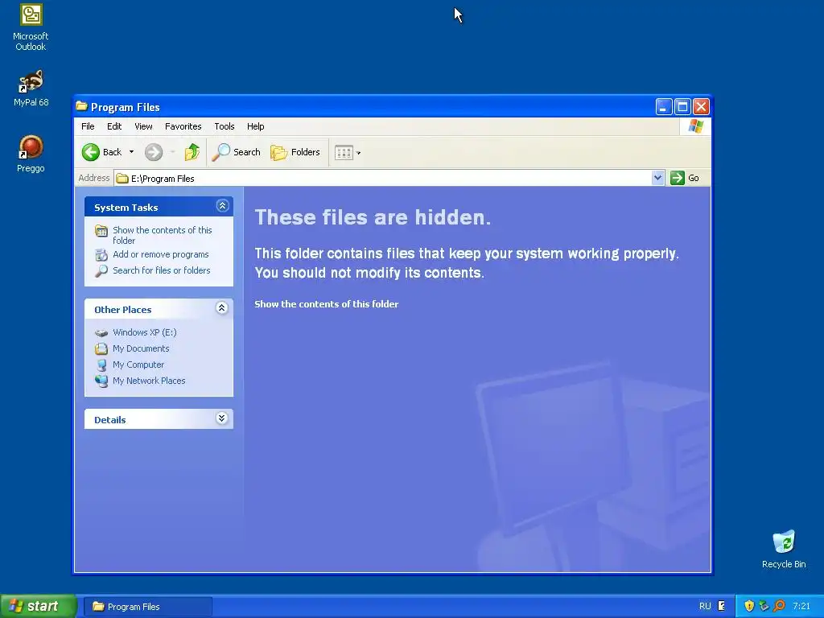Open the File menu
Viewport: 824px width, 618px height.
click(x=88, y=126)
